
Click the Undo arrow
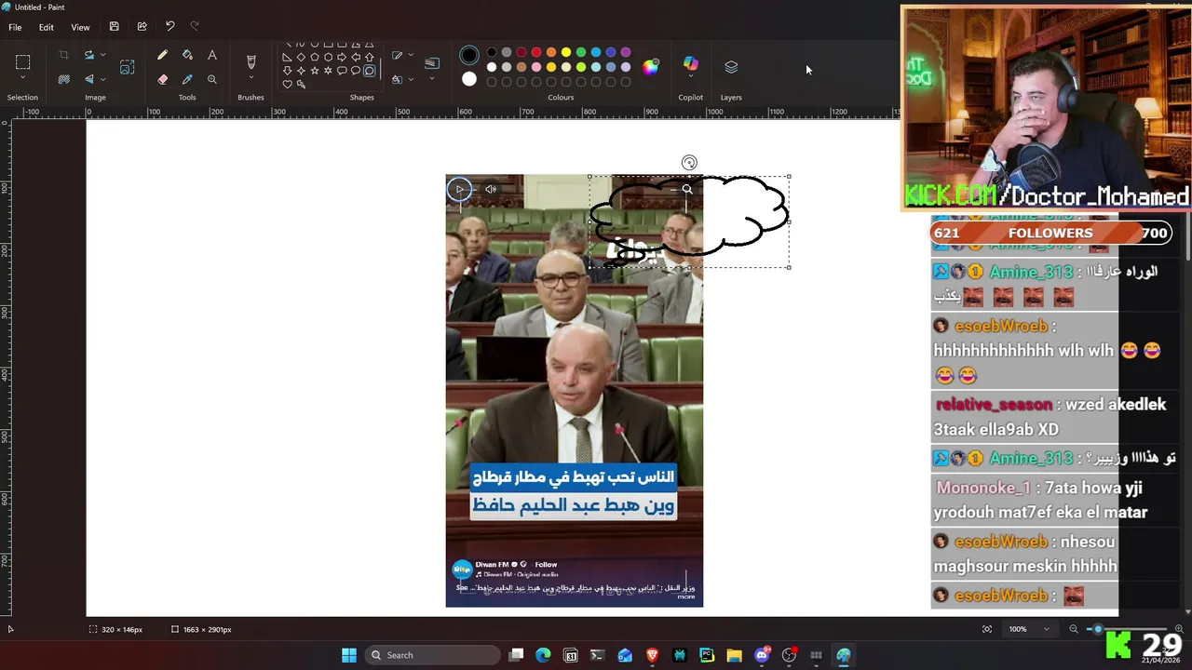point(169,27)
